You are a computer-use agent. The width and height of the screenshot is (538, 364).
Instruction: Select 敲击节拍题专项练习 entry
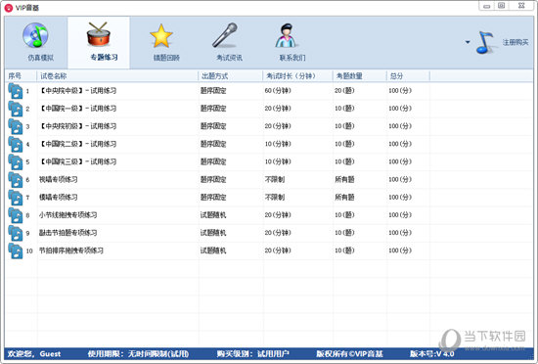(67, 233)
